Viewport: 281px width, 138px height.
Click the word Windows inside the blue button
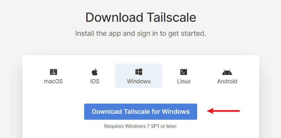click(176, 112)
